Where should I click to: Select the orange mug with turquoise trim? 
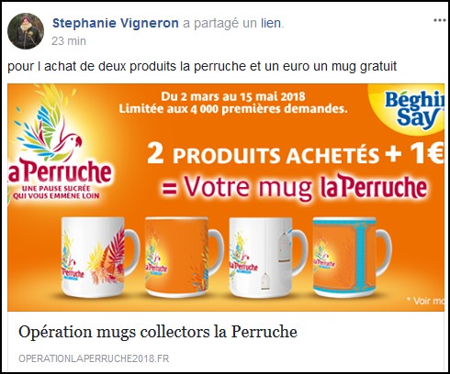[352, 257]
